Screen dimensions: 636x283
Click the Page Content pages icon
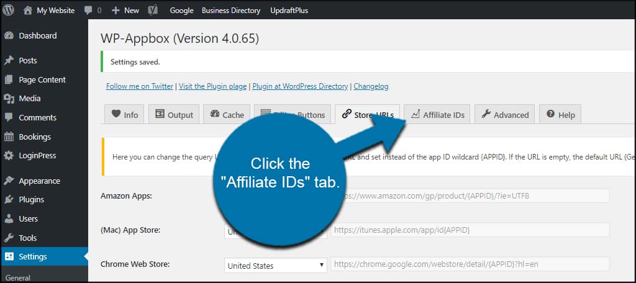(x=9, y=79)
